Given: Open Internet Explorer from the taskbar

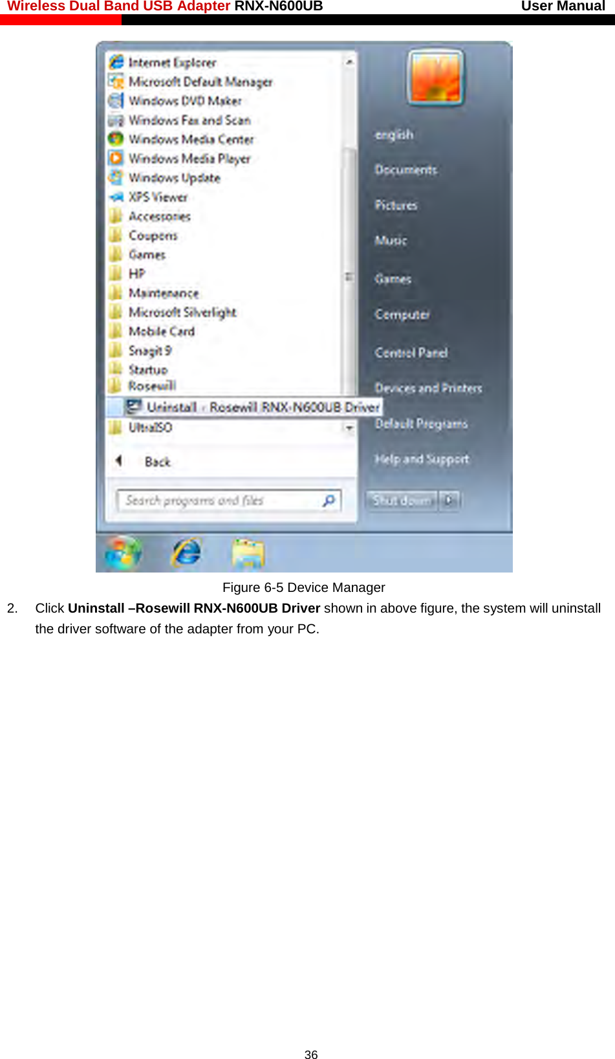Looking at the screenshot, I should point(186,553).
